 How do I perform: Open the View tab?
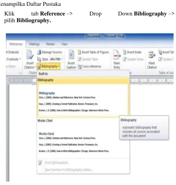coord(64,44)
